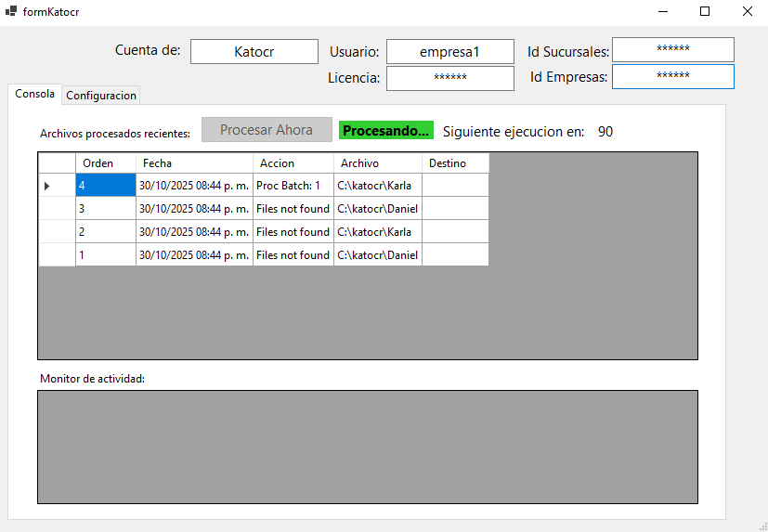Click the green Procesando... status label

[386, 131]
